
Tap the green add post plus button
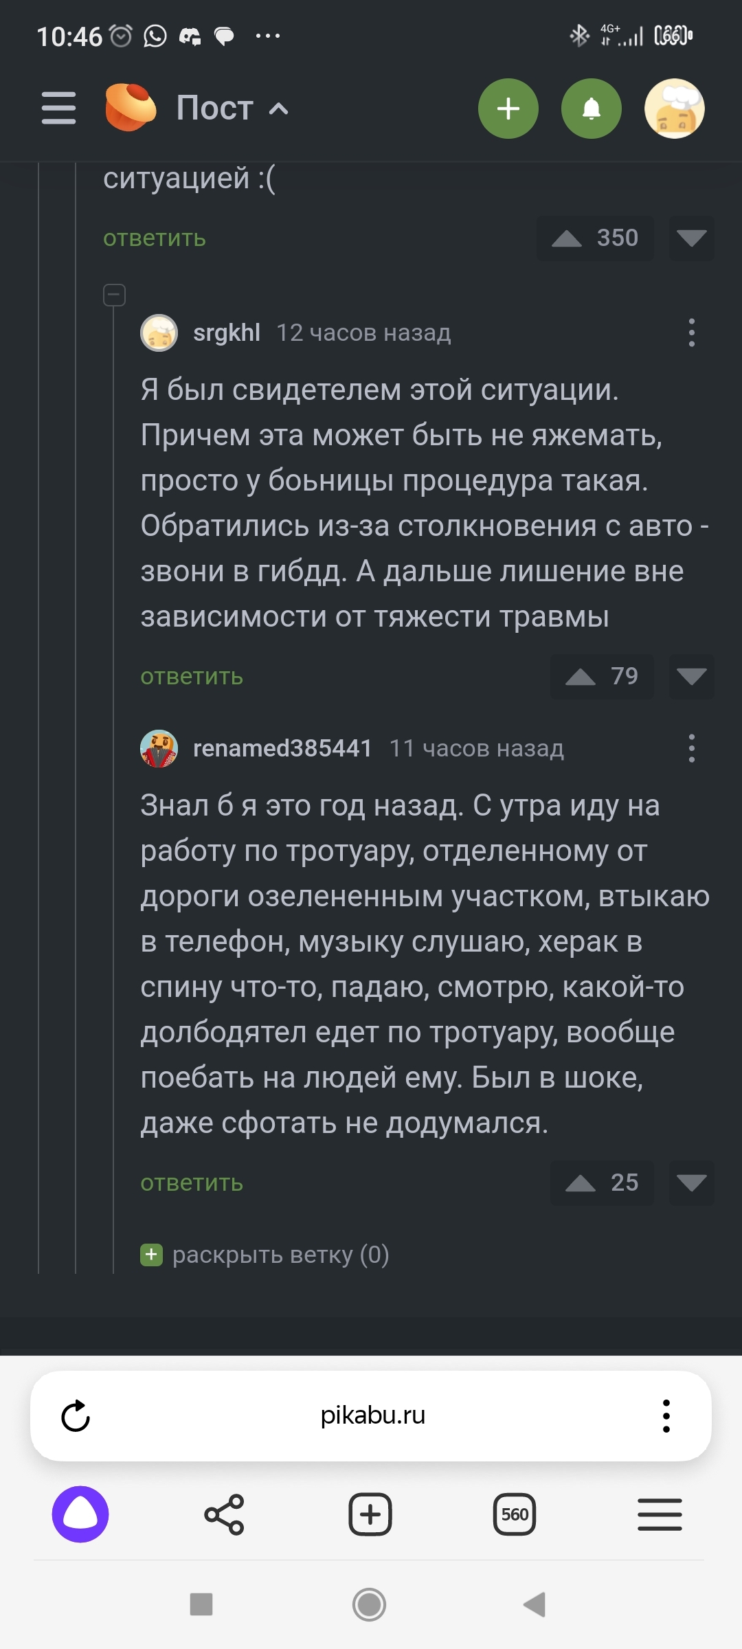click(508, 109)
